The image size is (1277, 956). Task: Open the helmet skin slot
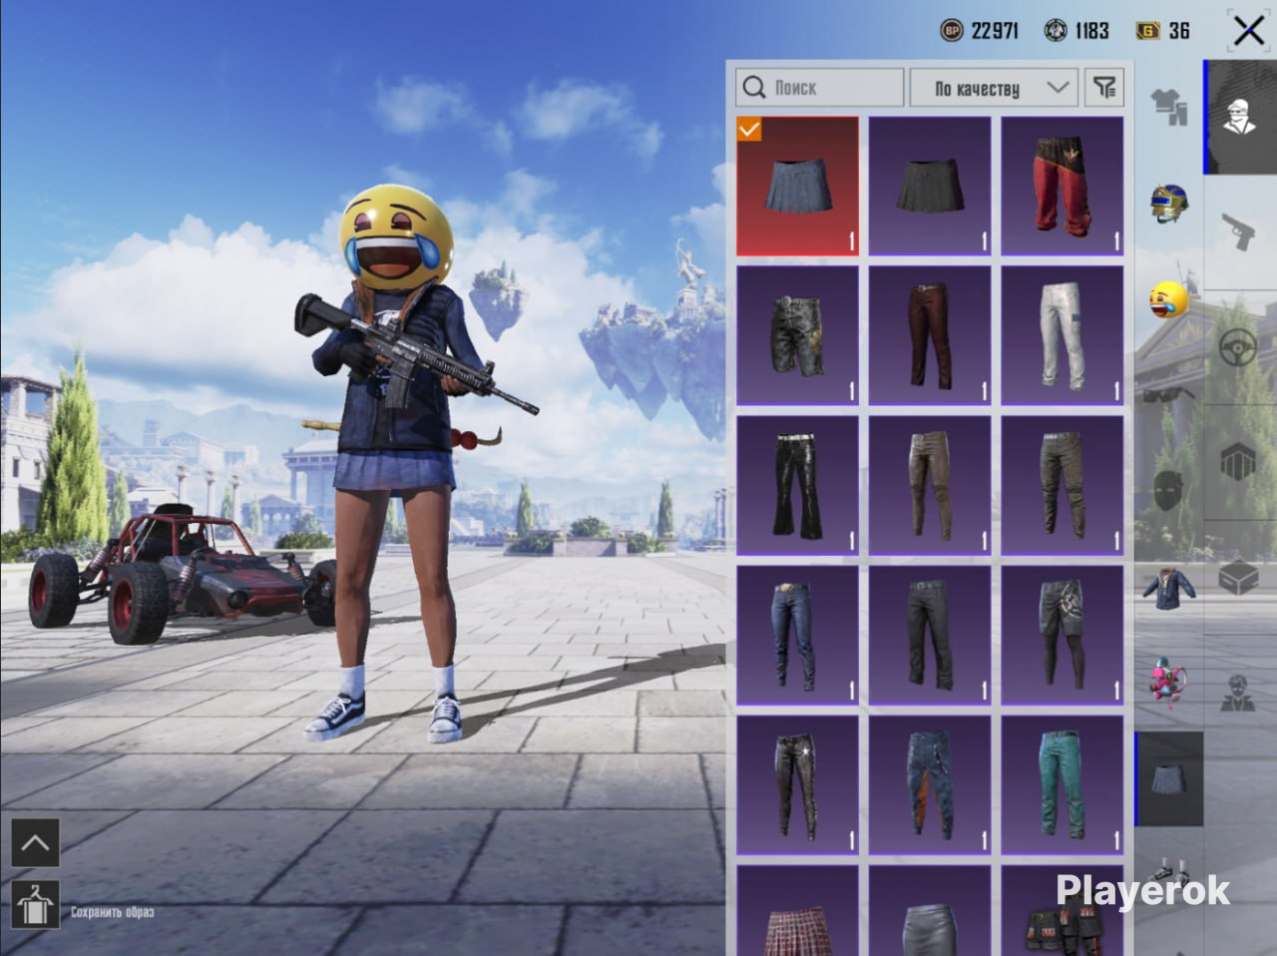[x=1168, y=203]
